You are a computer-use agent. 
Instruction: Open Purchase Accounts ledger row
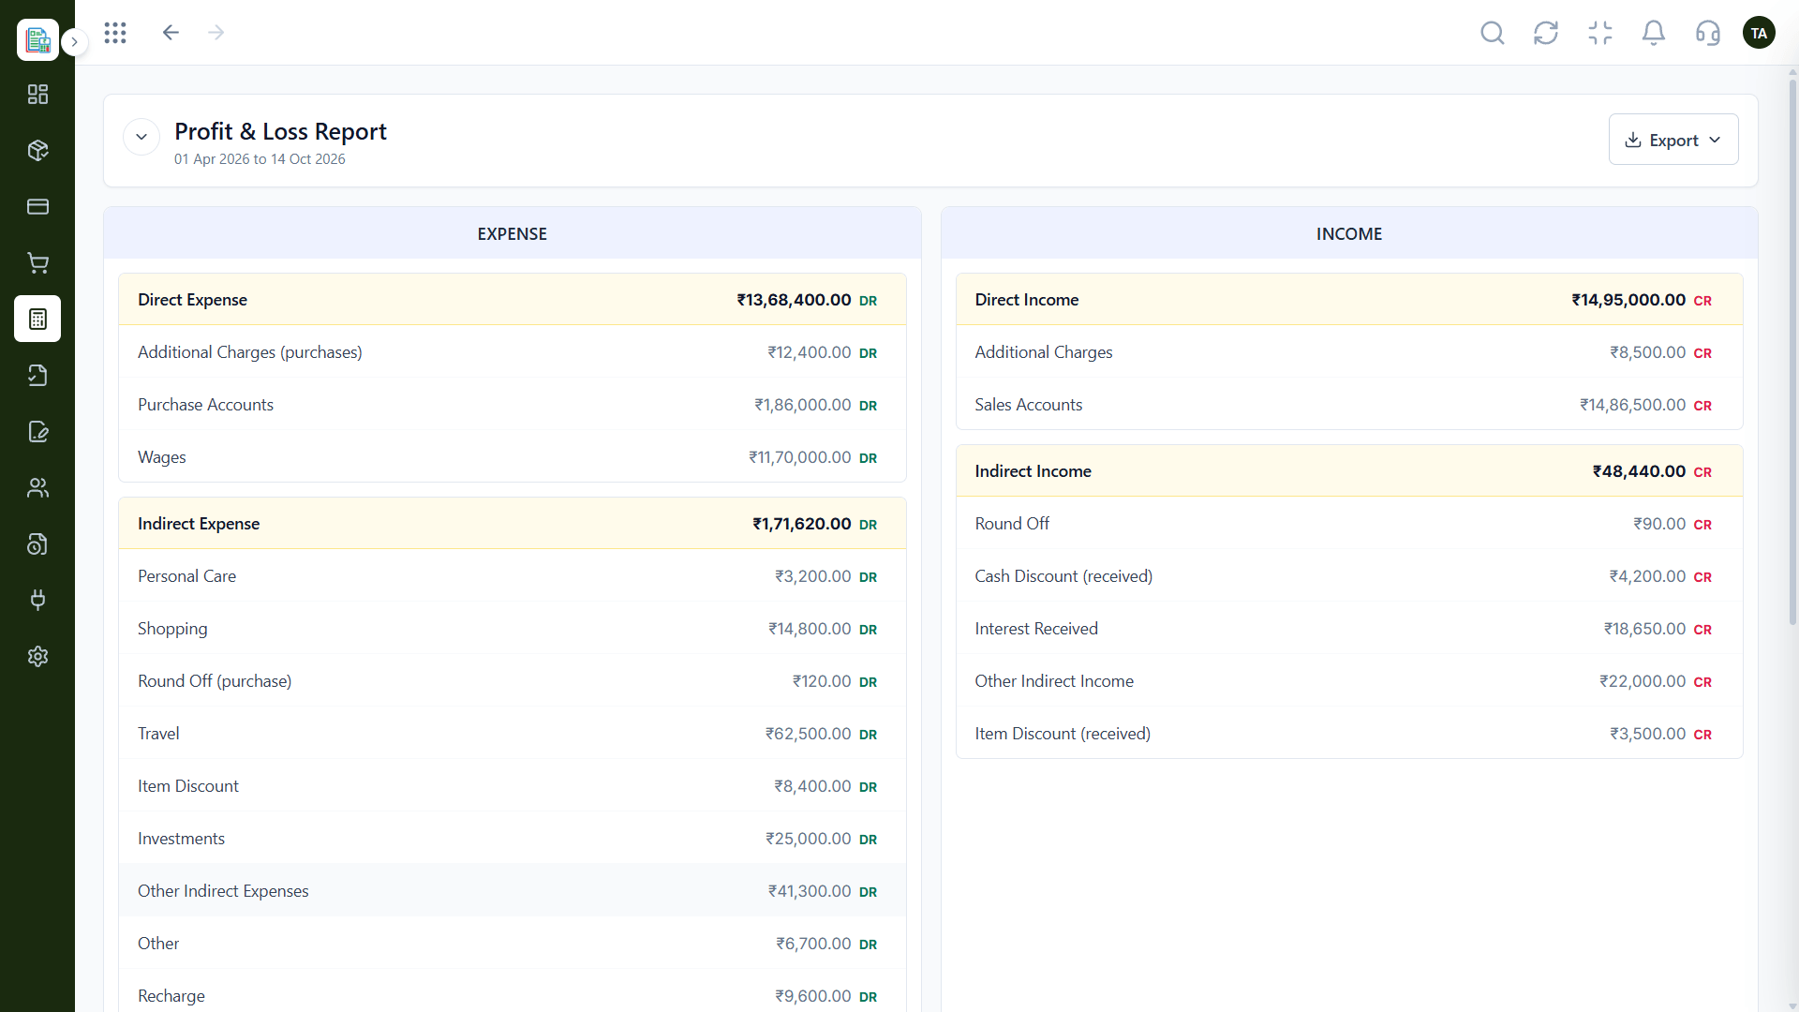[x=513, y=405]
